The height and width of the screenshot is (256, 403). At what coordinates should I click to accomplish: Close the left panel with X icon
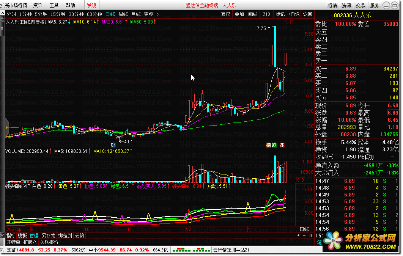tap(2, 13)
